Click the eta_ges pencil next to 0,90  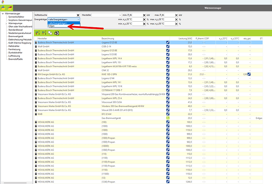click(x=249, y=74)
